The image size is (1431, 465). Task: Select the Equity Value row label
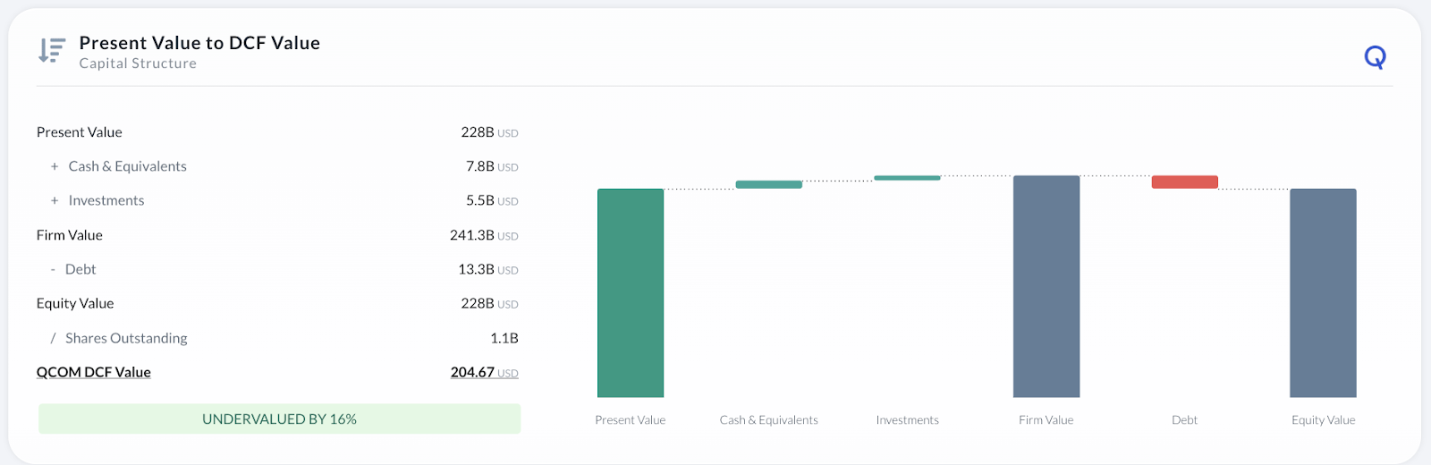click(75, 303)
